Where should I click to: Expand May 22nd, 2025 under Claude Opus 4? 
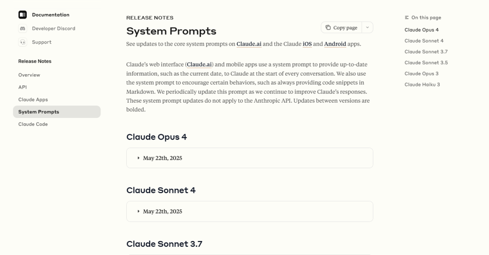tap(162, 158)
